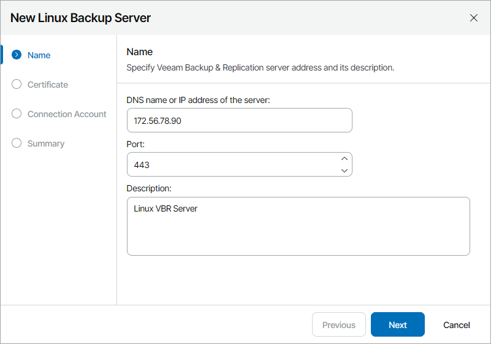Screen dimensions: 491x344
Task: Click the "DNS name or IP address" label
Action: click(198, 99)
